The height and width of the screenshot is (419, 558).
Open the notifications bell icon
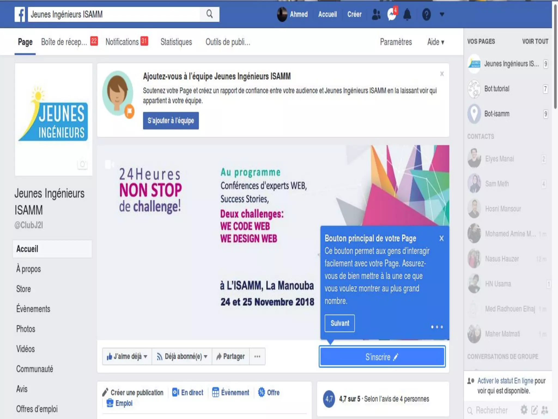tap(407, 14)
